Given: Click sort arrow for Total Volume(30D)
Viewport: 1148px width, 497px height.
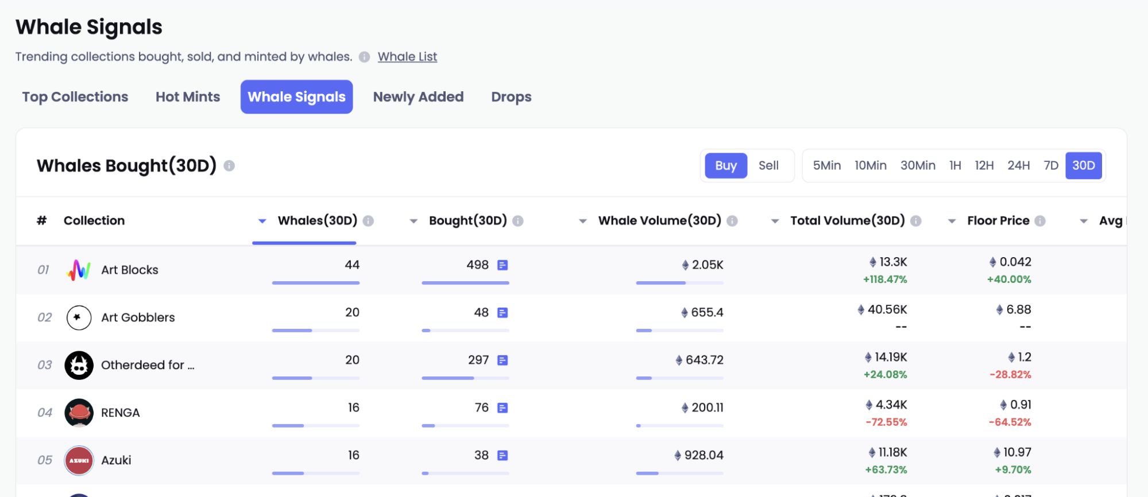Looking at the screenshot, I should (x=775, y=221).
